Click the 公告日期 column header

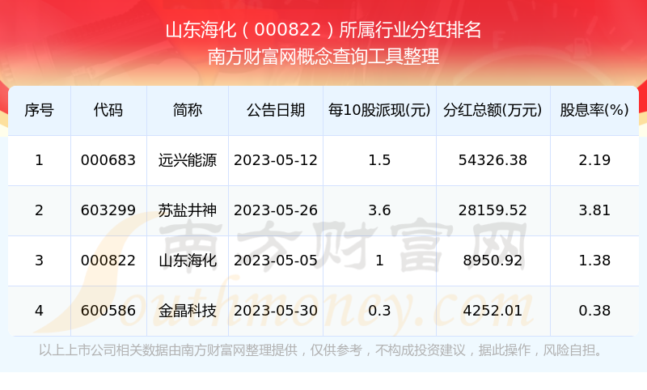coord(276,110)
